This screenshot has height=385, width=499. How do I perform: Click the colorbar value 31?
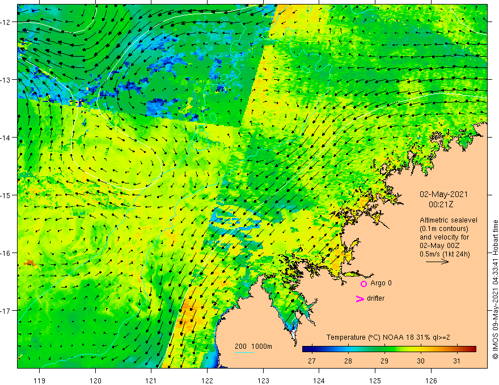point(456,361)
